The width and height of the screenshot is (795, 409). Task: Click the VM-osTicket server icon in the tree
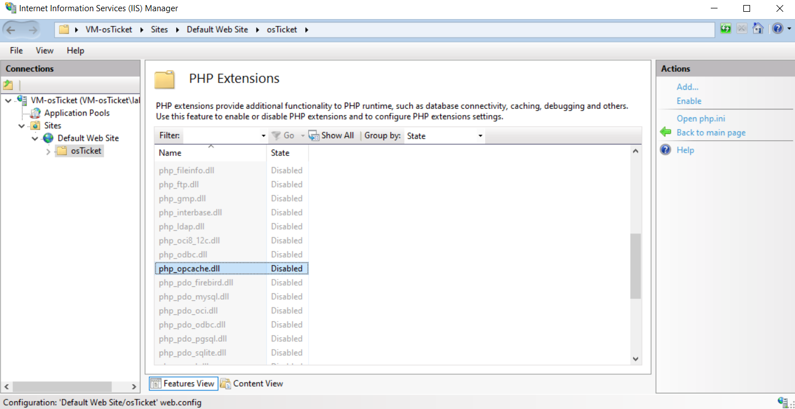[x=22, y=100]
